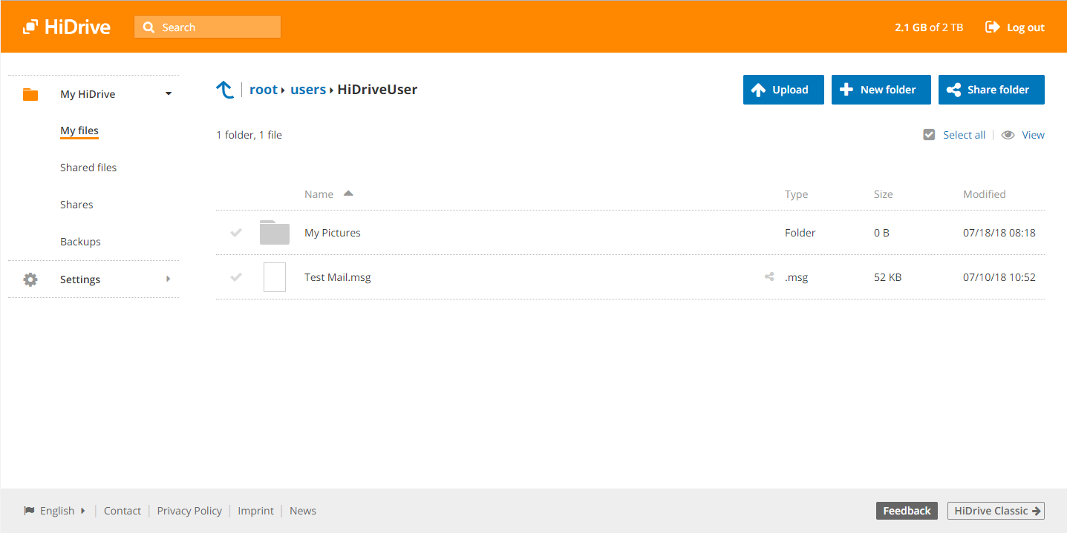
Task: Tick the Select all checkbox
Action: 929,135
